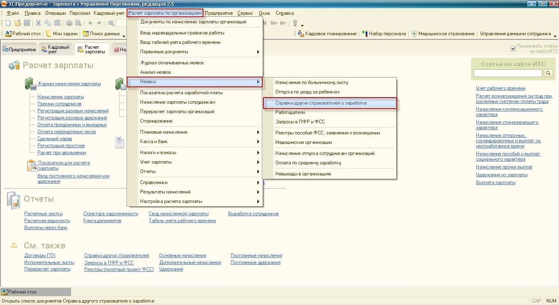559x305 pixels.
Task: Open the Расчетные листки report link
Action: [44, 214]
